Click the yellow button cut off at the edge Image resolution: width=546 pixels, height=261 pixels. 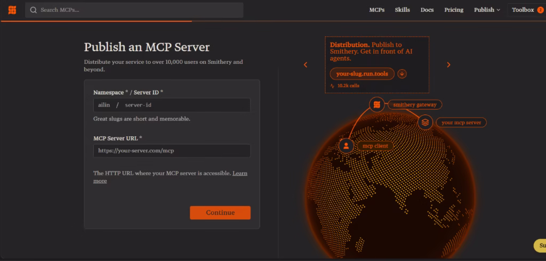[x=540, y=246]
